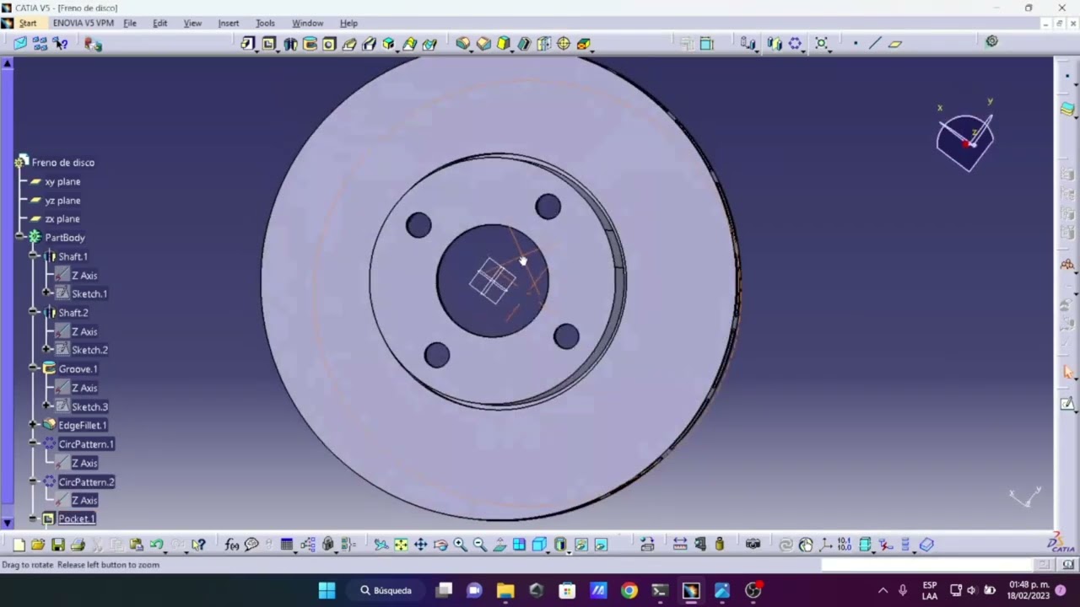Open the Insert menu
1080x607 pixels.
click(x=229, y=23)
